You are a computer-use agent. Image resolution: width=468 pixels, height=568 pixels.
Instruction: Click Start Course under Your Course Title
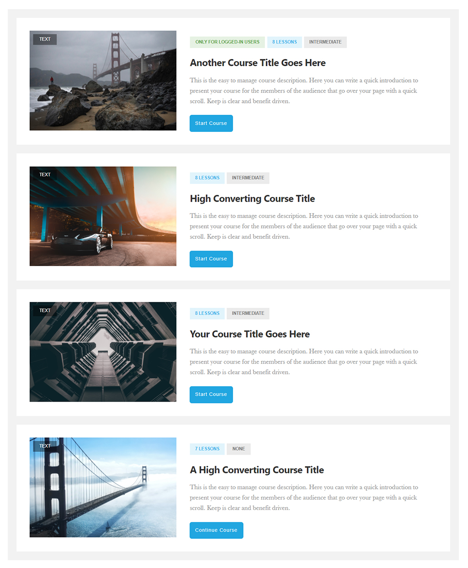click(x=211, y=394)
